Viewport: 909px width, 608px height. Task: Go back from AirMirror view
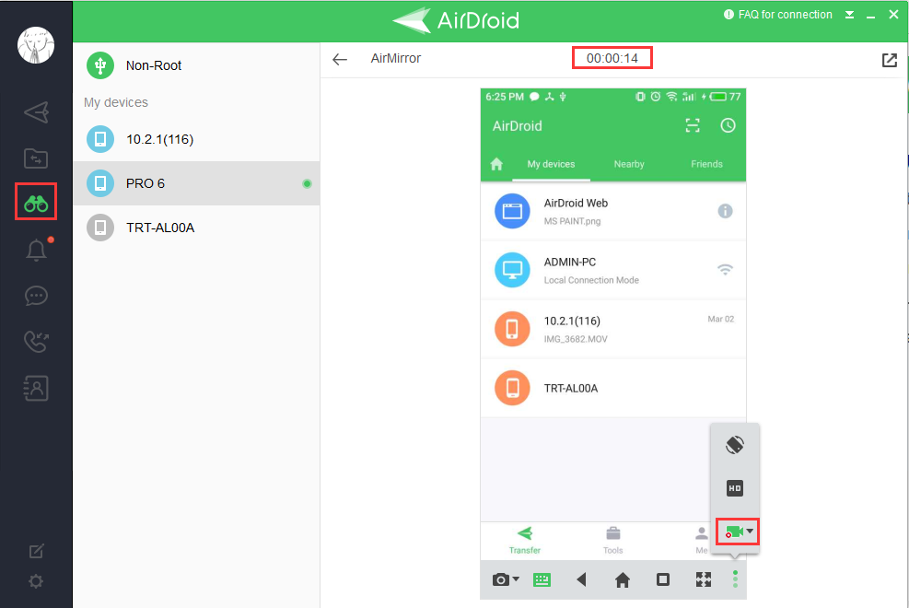point(340,59)
